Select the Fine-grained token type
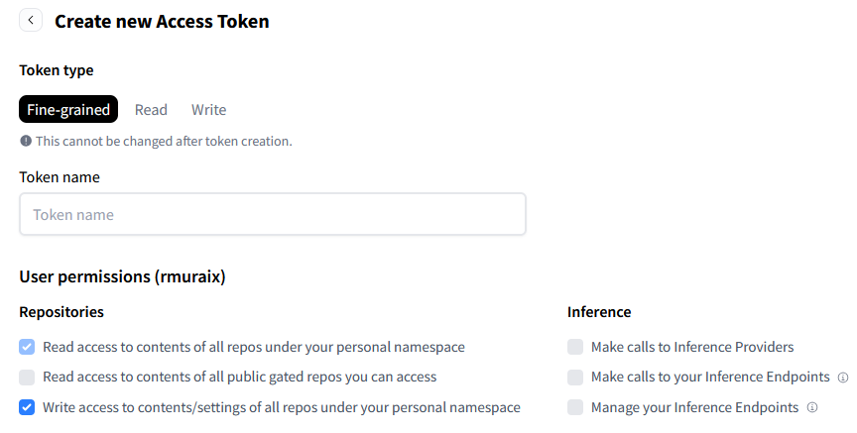Image resolution: width=857 pixels, height=433 pixels. pos(68,109)
